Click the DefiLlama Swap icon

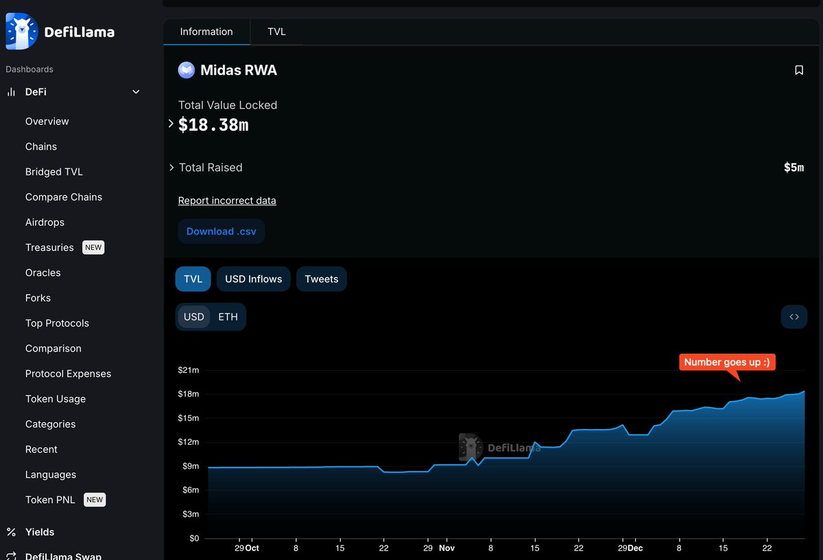point(11,556)
